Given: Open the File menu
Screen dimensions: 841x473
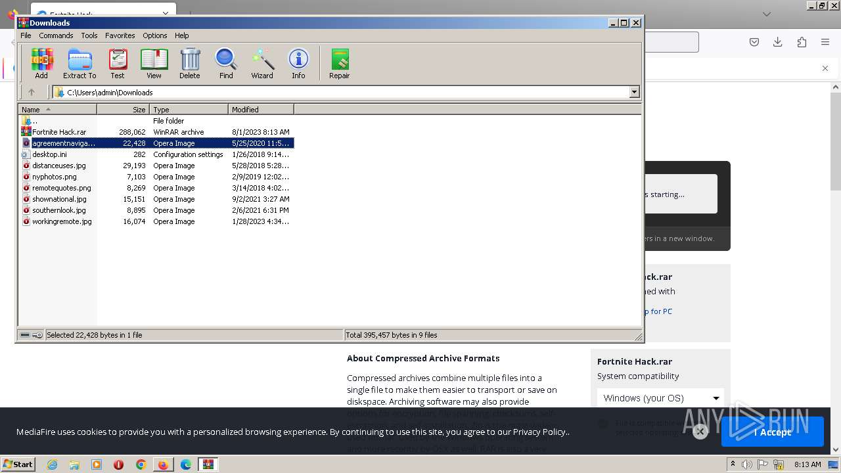Looking at the screenshot, I should 26,35.
